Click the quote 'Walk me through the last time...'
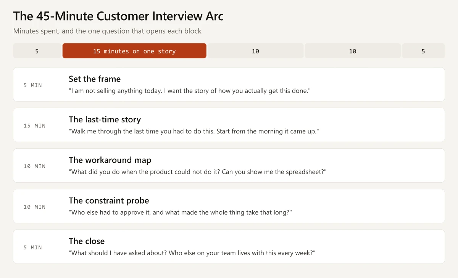Image resolution: width=458 pixels, height=278 pixels. [x=194, y=131]
